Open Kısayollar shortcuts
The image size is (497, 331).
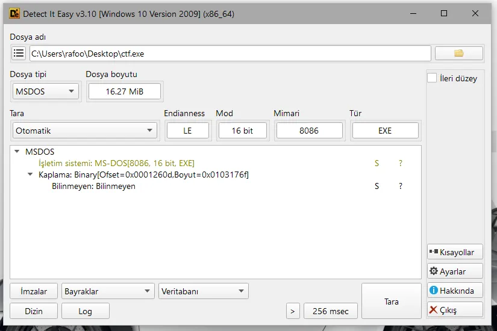[455, 252]
